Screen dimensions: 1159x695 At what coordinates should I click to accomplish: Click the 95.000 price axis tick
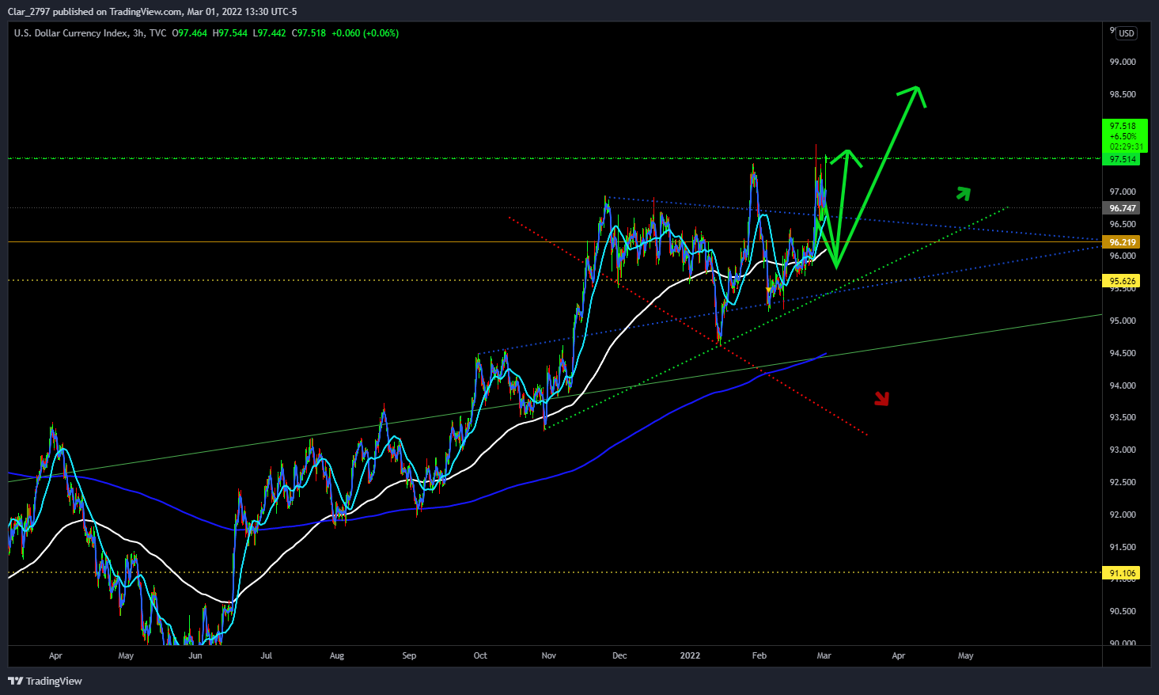pyautogui.click(x=1123, y=321)
